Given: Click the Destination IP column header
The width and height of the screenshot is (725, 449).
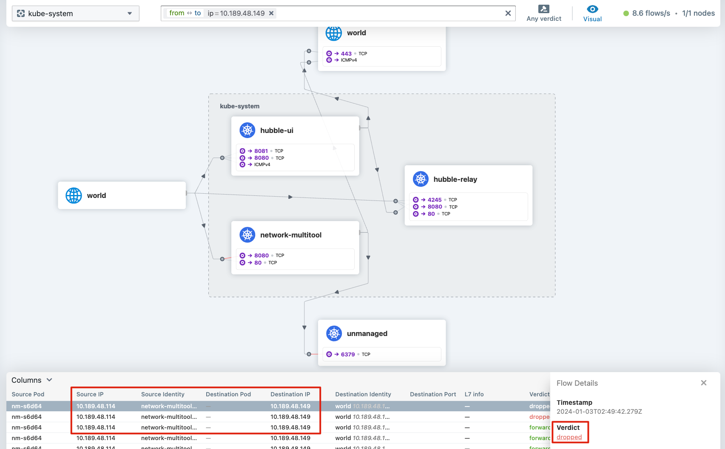Looking at the screenshot, I should [x=290, y=394].
